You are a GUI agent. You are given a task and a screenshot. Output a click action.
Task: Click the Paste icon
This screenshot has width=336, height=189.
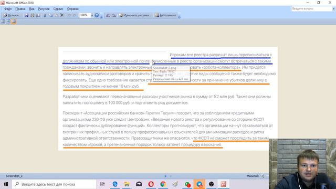tap(56, 15)
